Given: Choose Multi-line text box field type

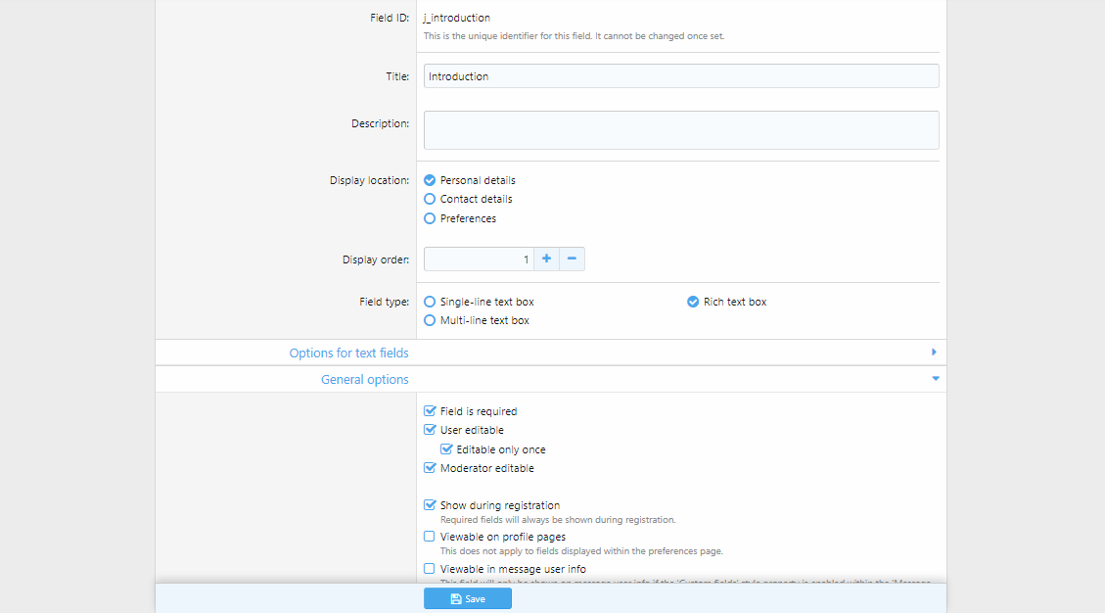Looking at the screenshot, I should 430,320.
